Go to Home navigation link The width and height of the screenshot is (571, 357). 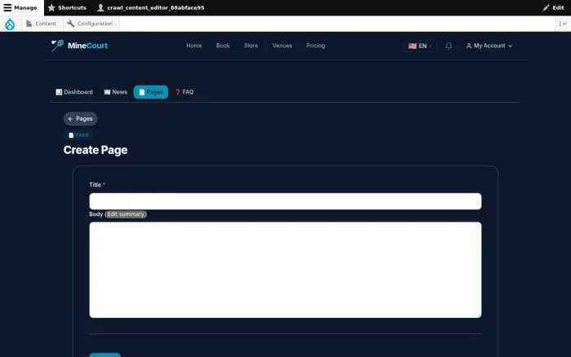coord(194,46)
